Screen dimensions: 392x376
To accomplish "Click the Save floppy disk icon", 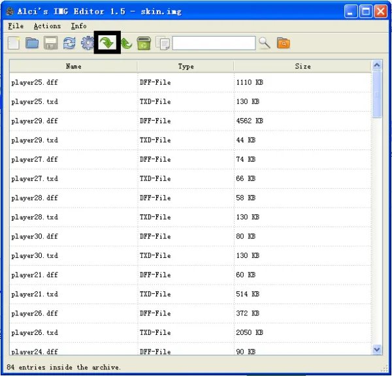I will [50, 43].
